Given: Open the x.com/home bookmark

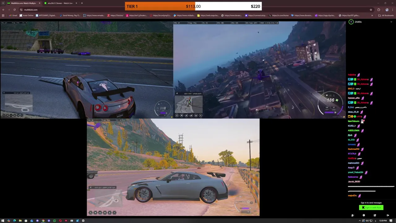Looking at the screenshot, I should (x=279, y=15).
